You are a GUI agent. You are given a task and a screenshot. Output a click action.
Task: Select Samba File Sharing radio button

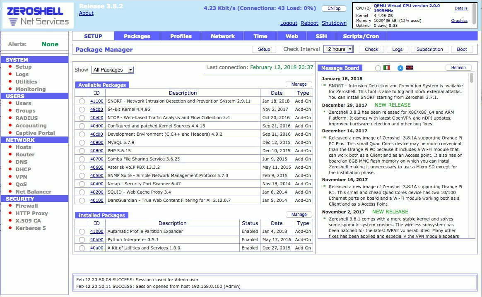pos(82,159)
